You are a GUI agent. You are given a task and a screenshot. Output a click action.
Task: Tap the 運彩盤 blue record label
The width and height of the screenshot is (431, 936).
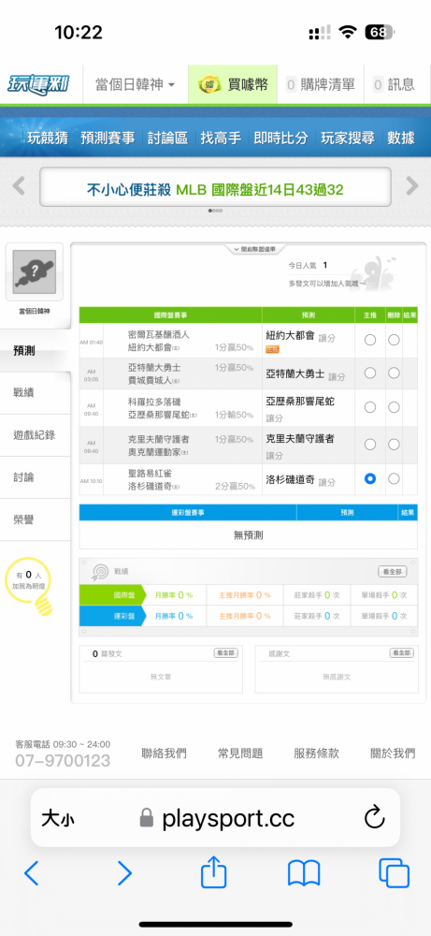[x=112, y=616]
